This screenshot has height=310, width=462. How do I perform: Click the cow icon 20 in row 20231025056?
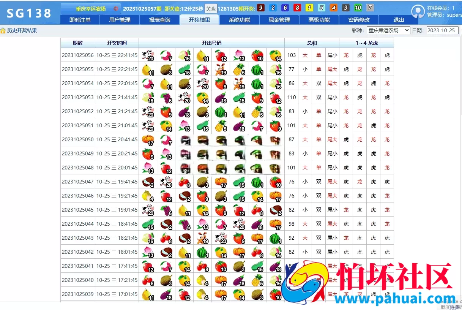coord(148,55)
